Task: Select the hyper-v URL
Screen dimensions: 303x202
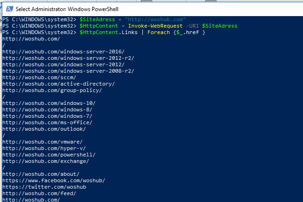Action: tap(44, 148)
